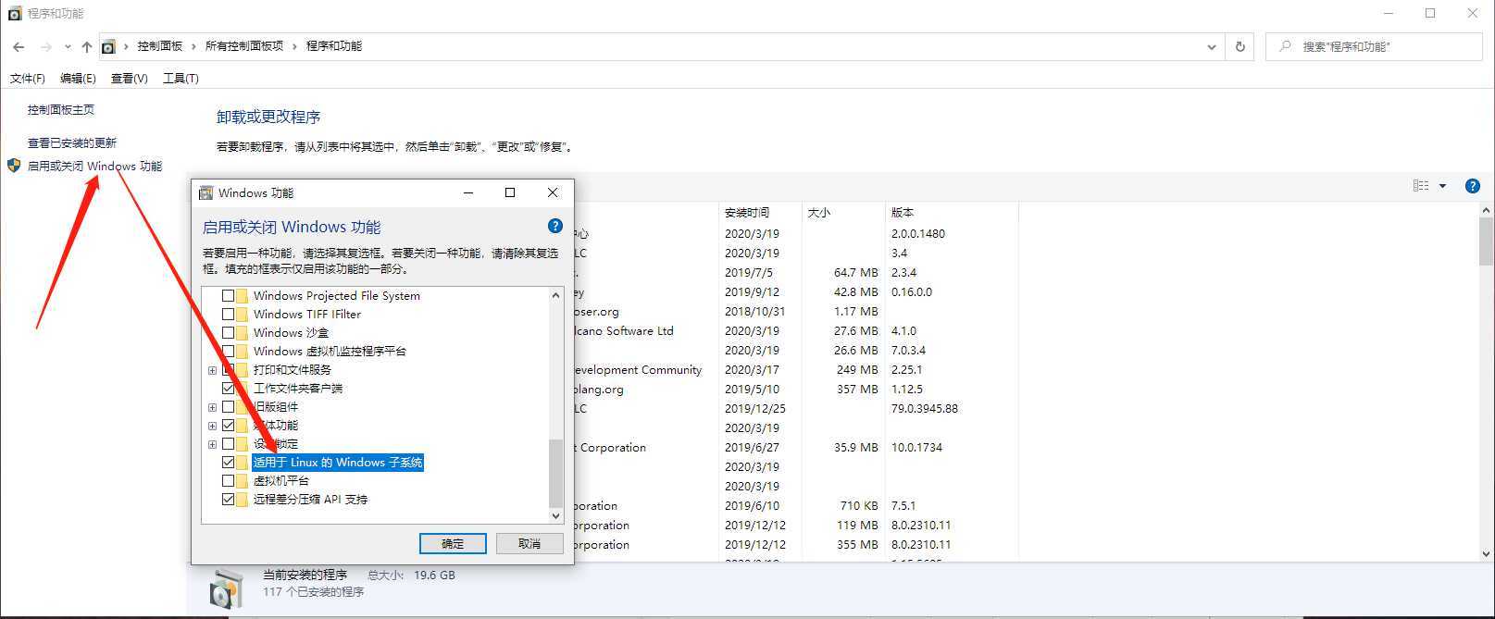
Task: Select the Windows 虚拟机监控程序平台 feature row
Action: [x=330, y=352]
